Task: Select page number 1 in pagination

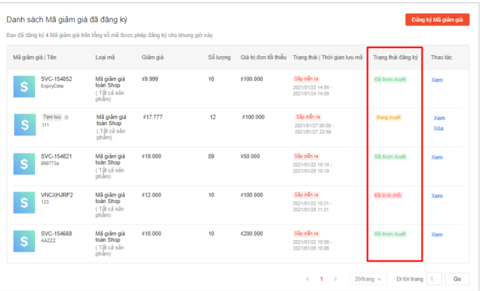Action: tap(321, 279)
